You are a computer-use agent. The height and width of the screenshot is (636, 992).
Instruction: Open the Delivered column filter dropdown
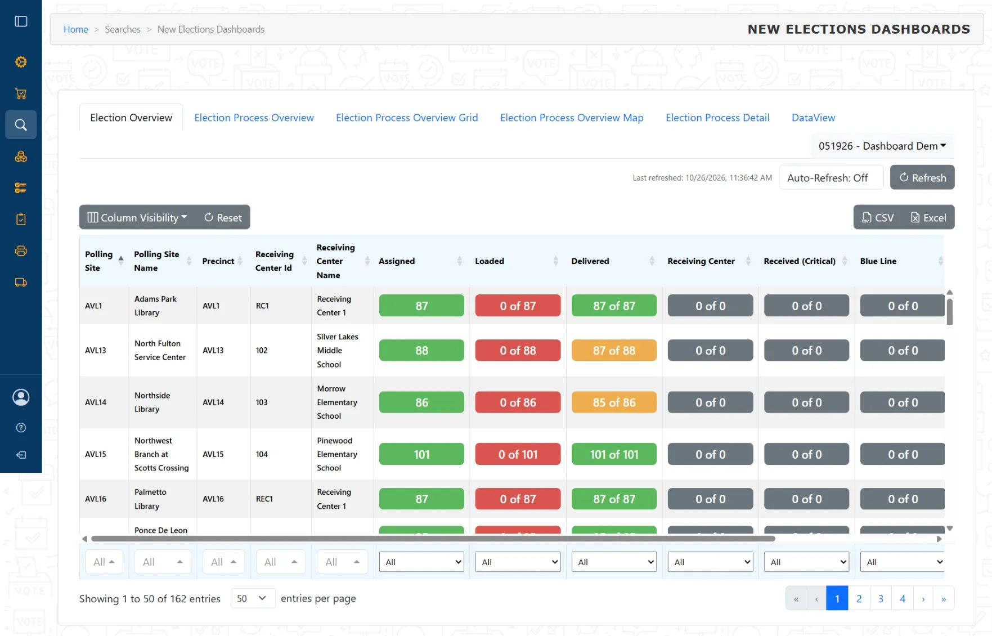point(614,562)
